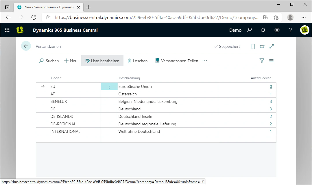Open the line count 2 for DE-ISLANDS

click(271, 116)
